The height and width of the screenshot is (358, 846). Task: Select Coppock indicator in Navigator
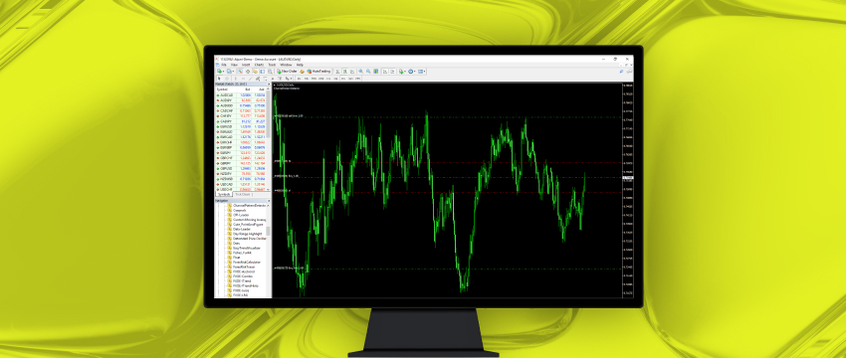point(240,210)
